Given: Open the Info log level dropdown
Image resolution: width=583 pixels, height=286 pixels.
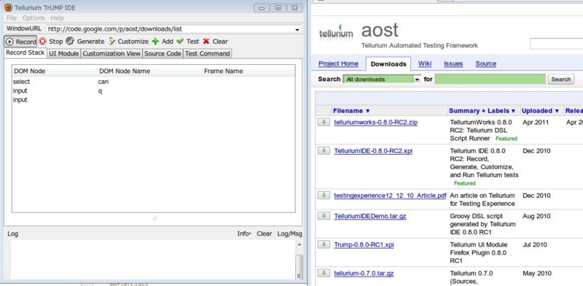Looking at the screenshot, I should coord(244,234).
